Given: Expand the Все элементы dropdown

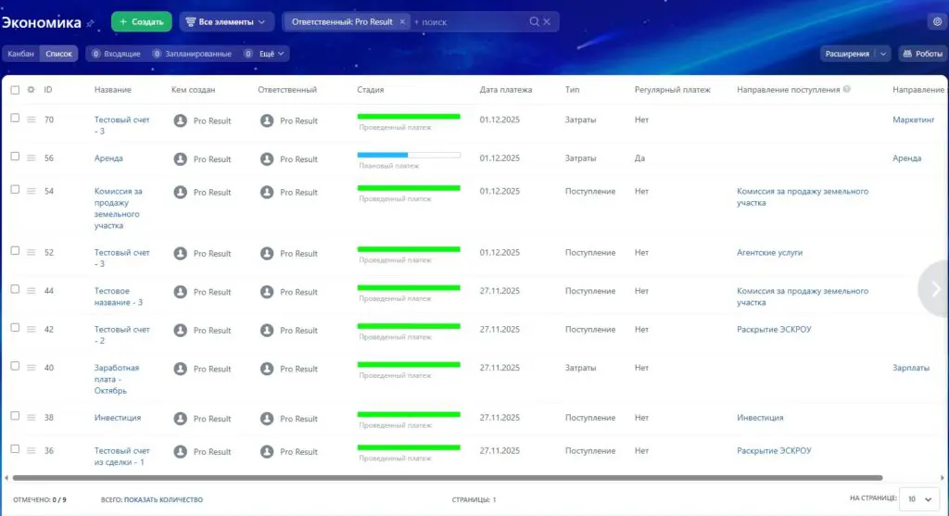Looking at the screenshot, I should point(226,22).
